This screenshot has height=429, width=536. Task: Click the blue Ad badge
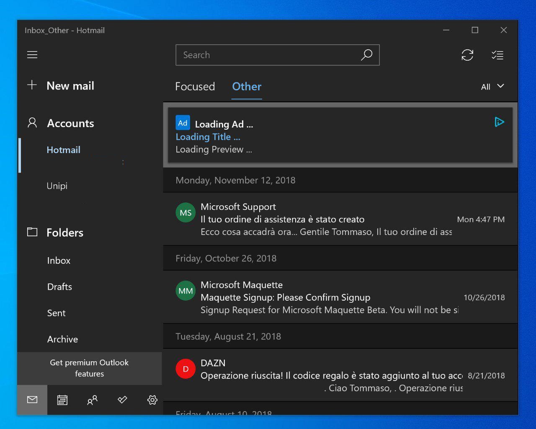(183, 123)
